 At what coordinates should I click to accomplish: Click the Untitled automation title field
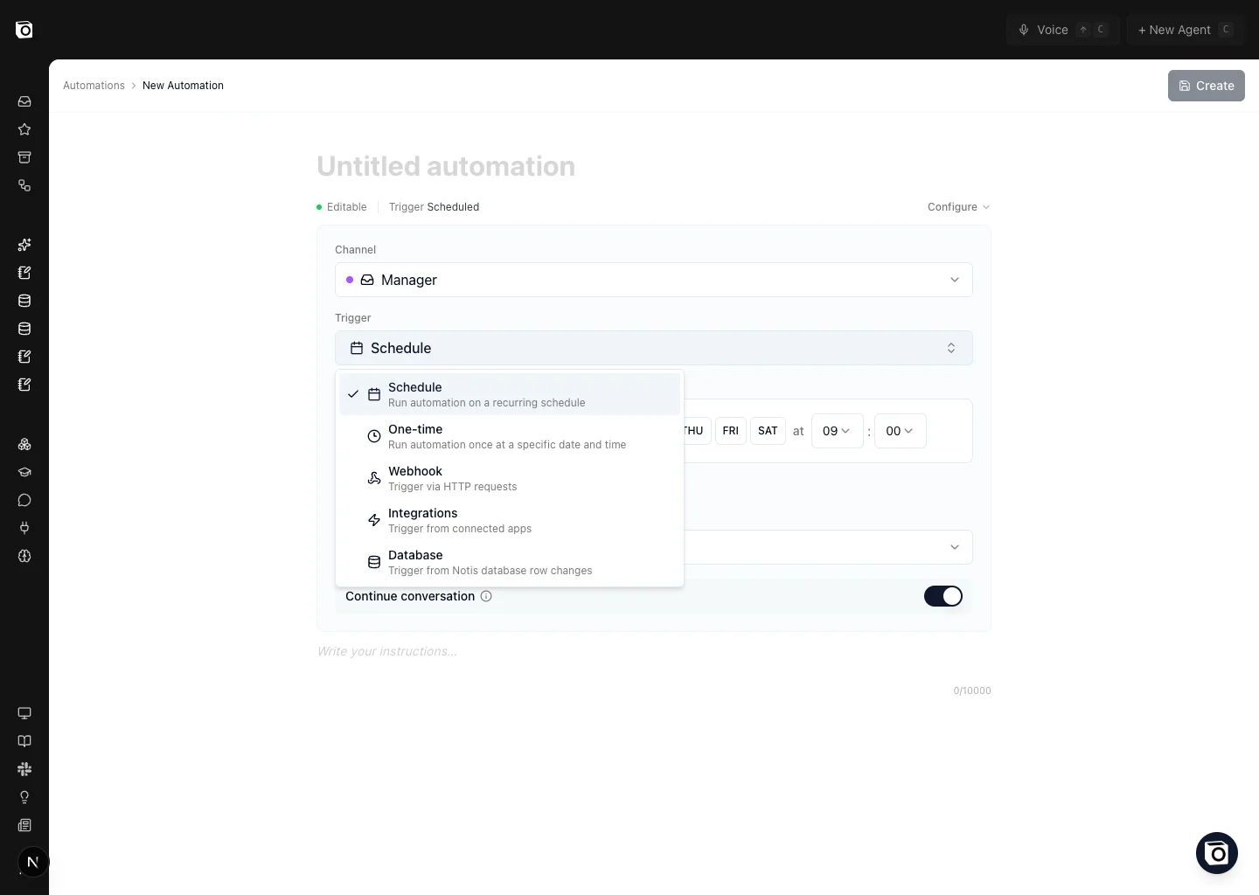[x=654, y=166]
